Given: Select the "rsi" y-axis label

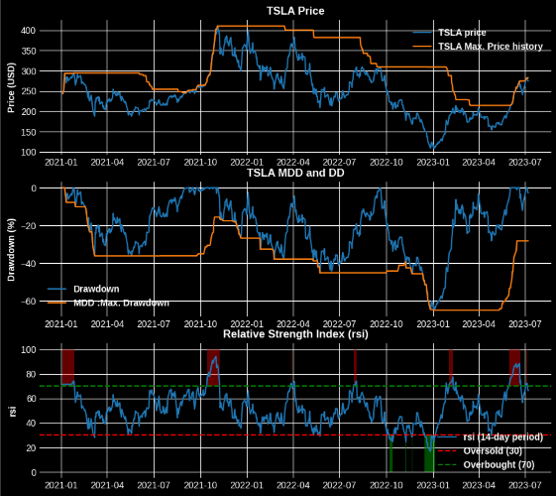Looking at the screenshot, I should click(12, 412).
